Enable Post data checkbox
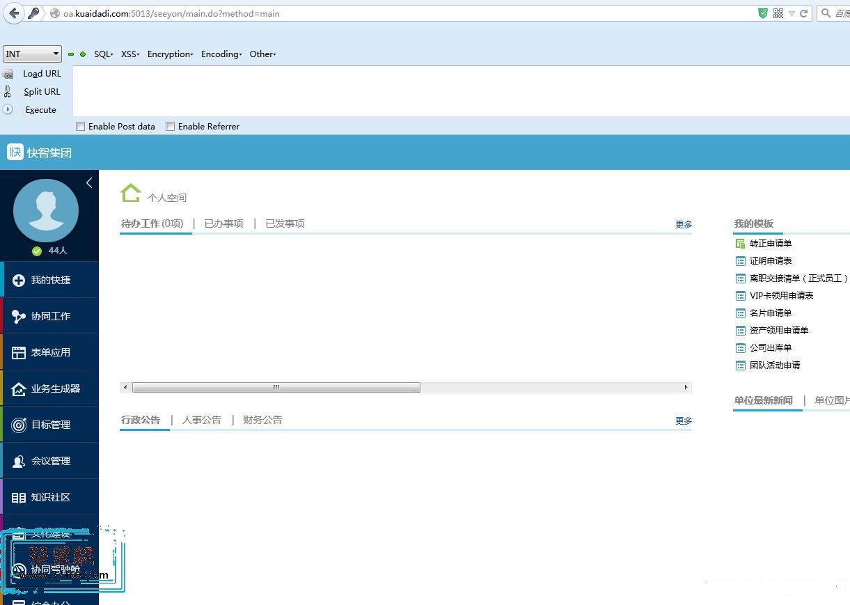The width and height of the screenshot is (850, 605). 81,127
